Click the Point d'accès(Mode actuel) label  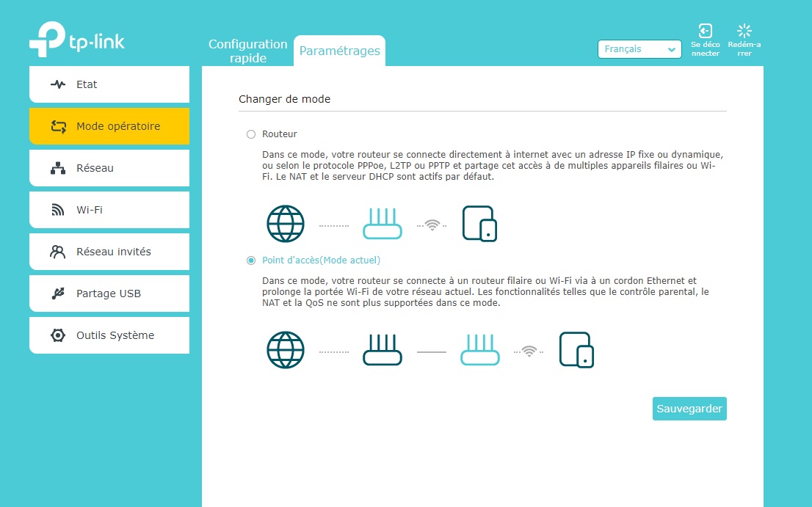[321, 260]
